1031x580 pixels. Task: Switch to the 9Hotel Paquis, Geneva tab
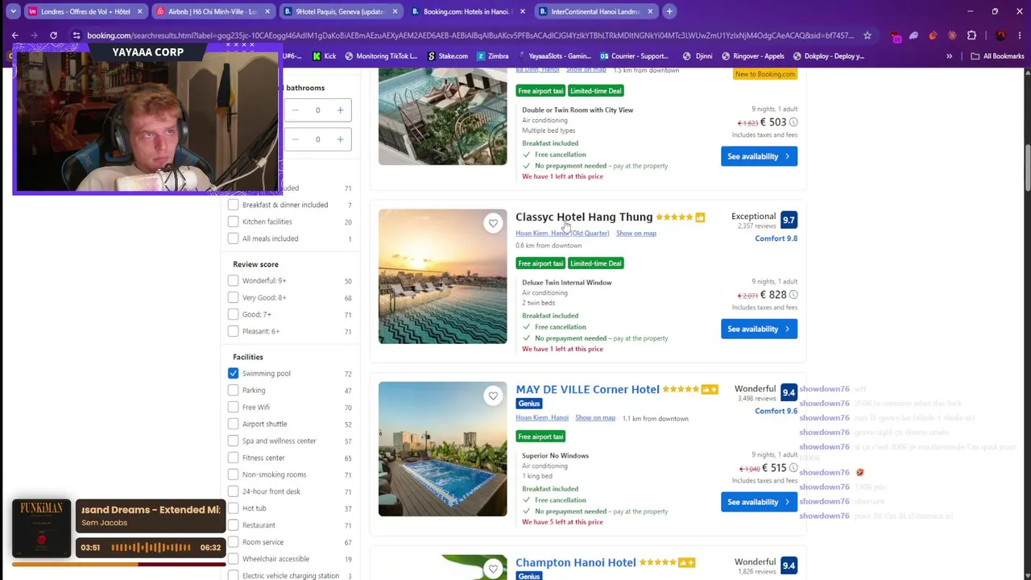click(x=341, y=11)
